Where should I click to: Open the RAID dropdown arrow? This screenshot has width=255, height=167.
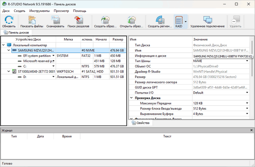(185, 22)
